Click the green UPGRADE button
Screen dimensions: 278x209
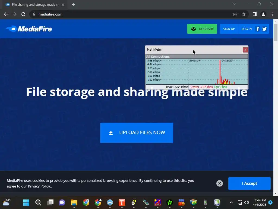202,29
